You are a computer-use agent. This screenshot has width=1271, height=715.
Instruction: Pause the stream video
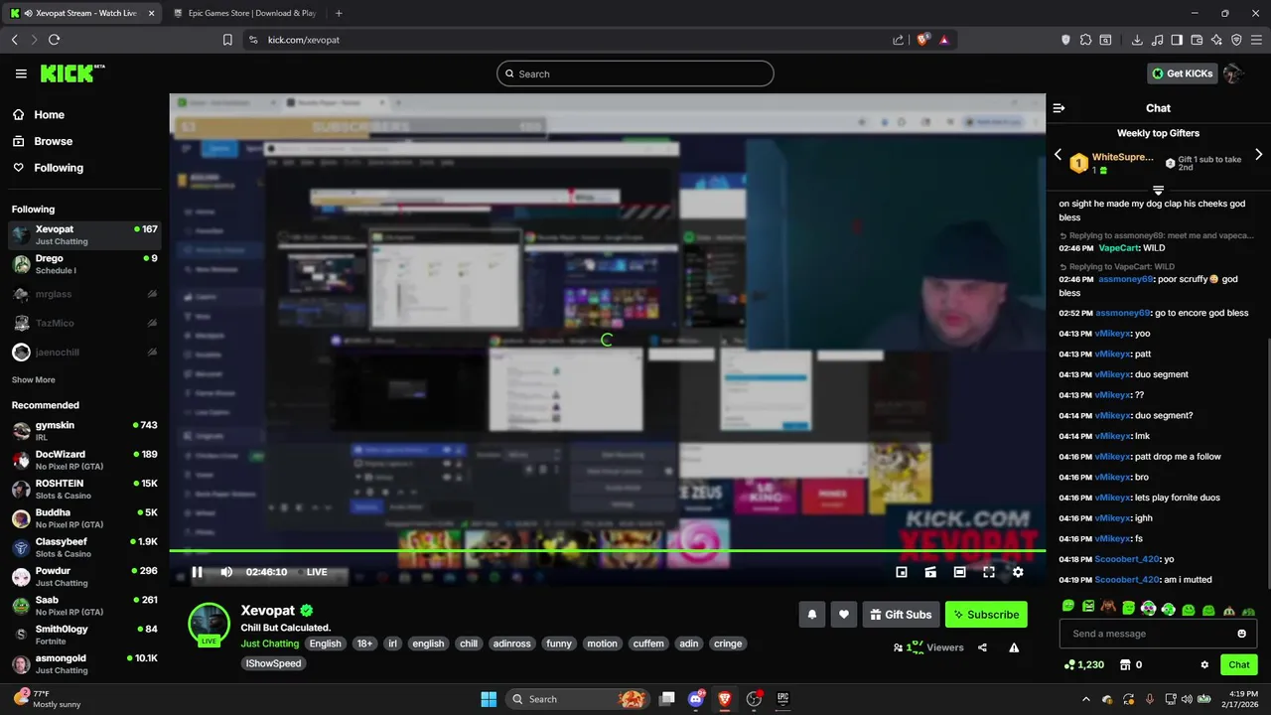click(197, 572)
